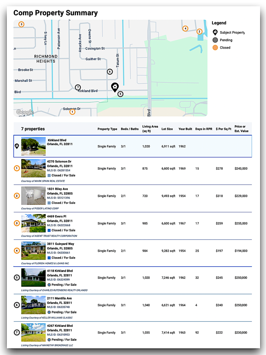Select map marker 3 at top left
The image size is (266, 355).
[x=21, y=24]
